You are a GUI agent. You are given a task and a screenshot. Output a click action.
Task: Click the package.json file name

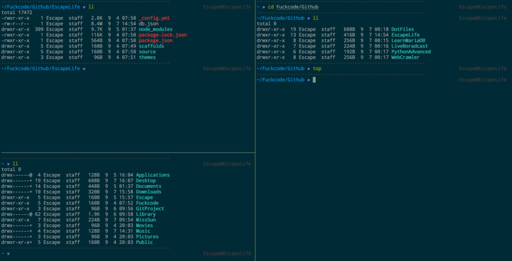(x=156, y=40)
